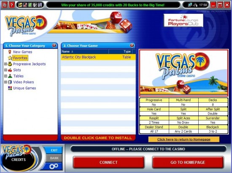This screenshot has width=232, height=173.
Task: Click the 'Multi-hand' header cell
Action: pyautogui.click(x=183, y=100)
